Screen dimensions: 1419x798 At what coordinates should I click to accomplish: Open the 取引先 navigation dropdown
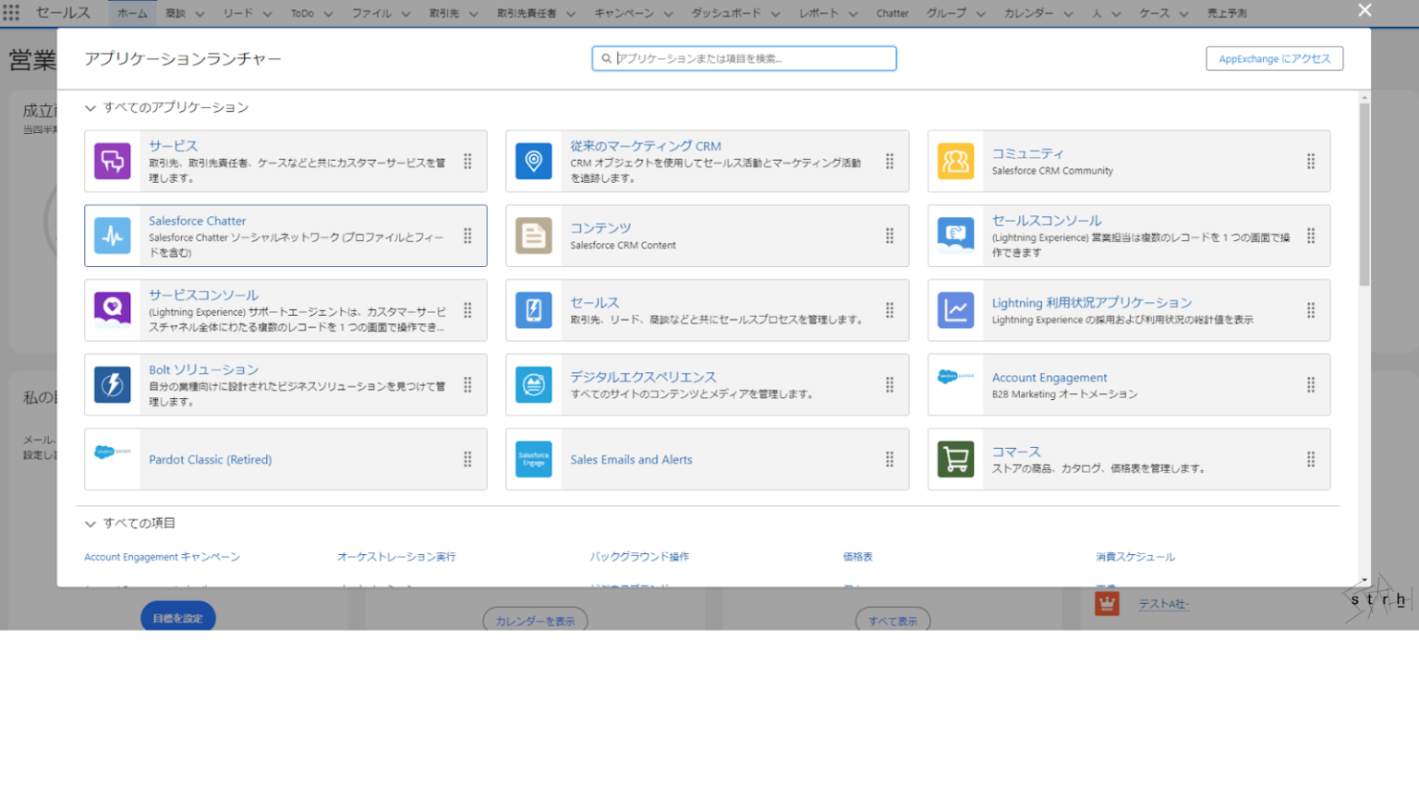tap(454, 13)
